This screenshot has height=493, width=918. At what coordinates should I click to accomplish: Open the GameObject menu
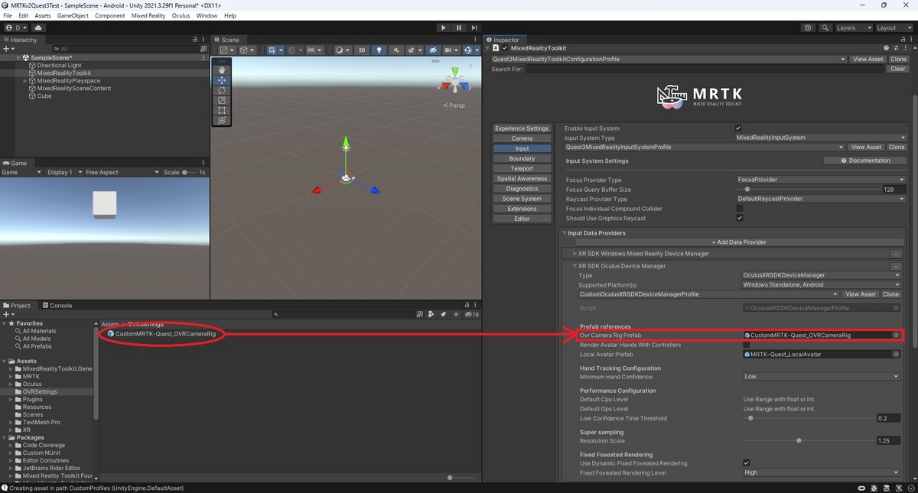coord(73,15)
